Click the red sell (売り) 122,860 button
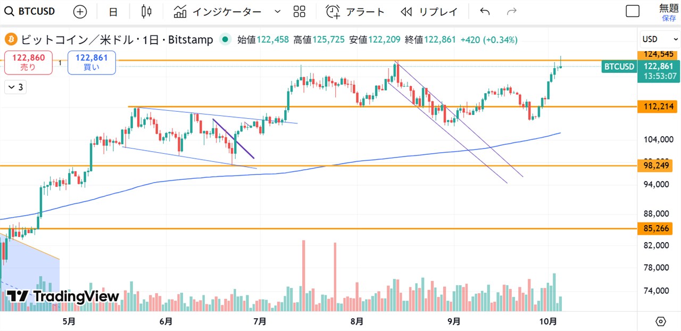Screen dimensions: 681x331 click(x=28, y=62)
